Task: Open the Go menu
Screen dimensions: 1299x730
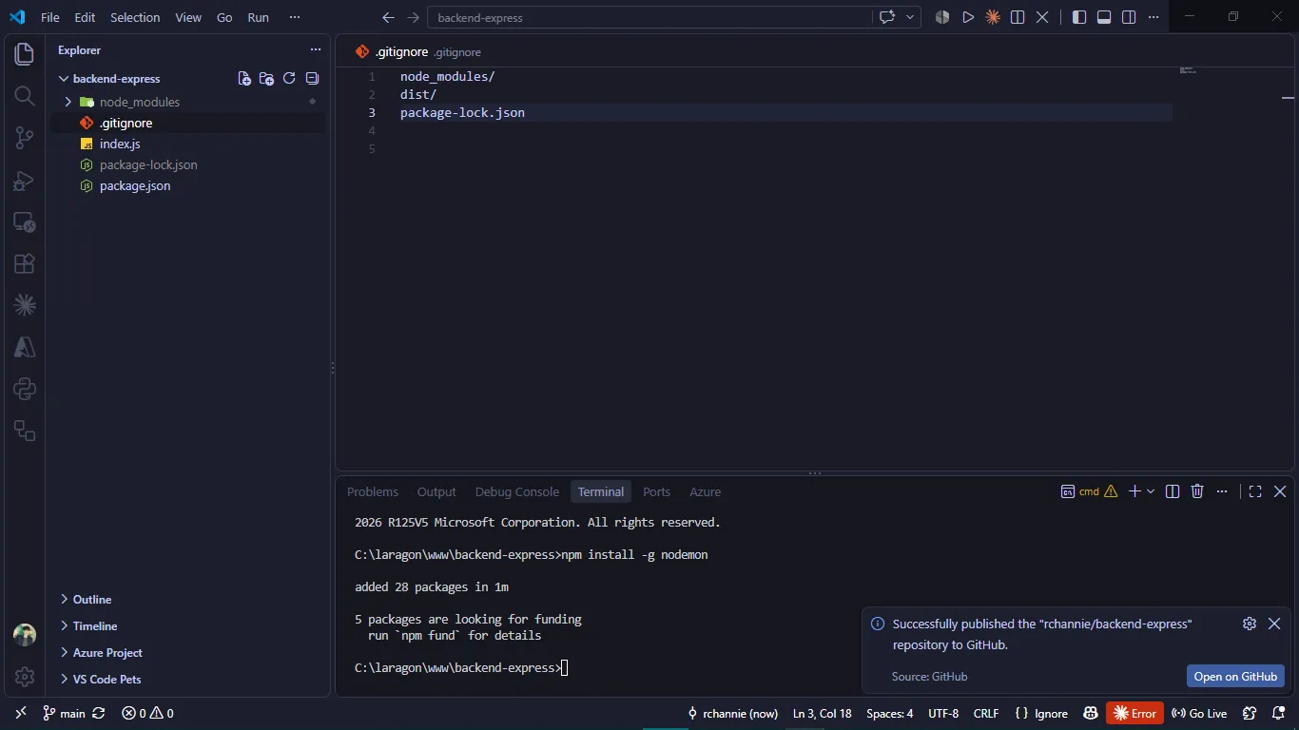Action: [224, 17]
